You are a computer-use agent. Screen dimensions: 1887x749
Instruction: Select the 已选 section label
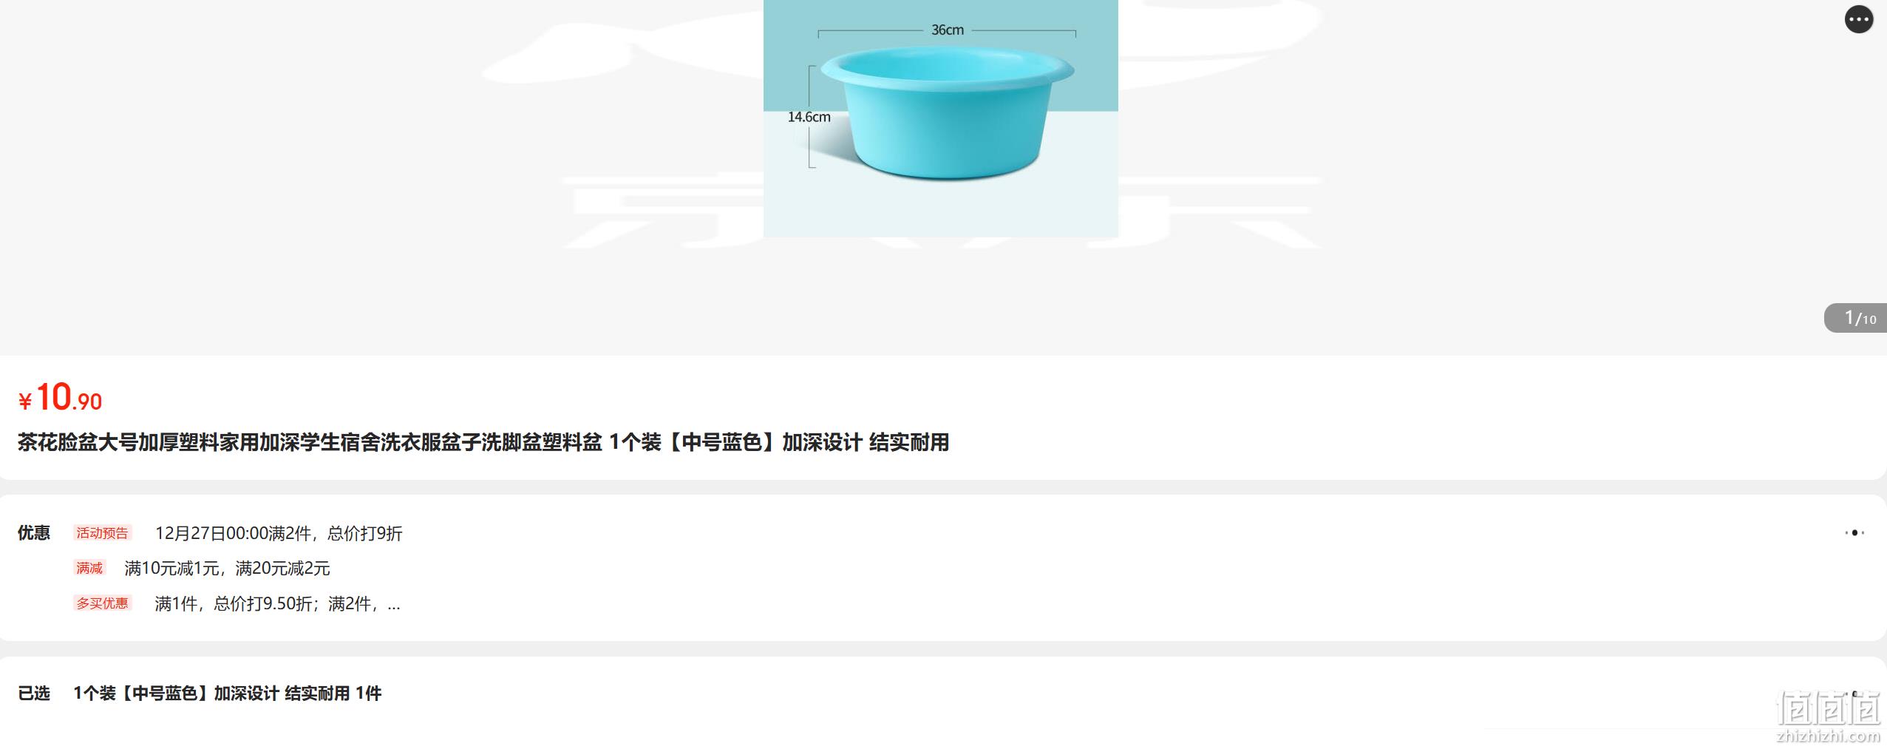[x=34, y=693]
